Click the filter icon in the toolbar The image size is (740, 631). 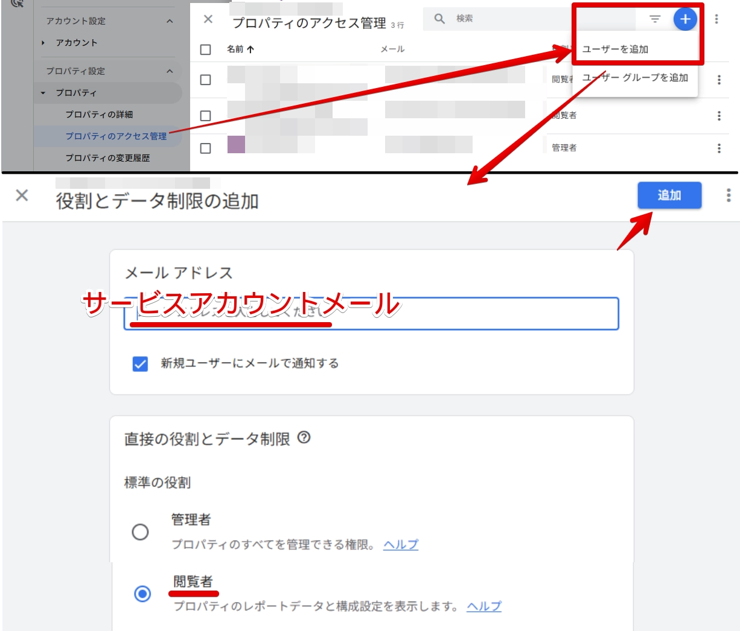coord(654,19)
